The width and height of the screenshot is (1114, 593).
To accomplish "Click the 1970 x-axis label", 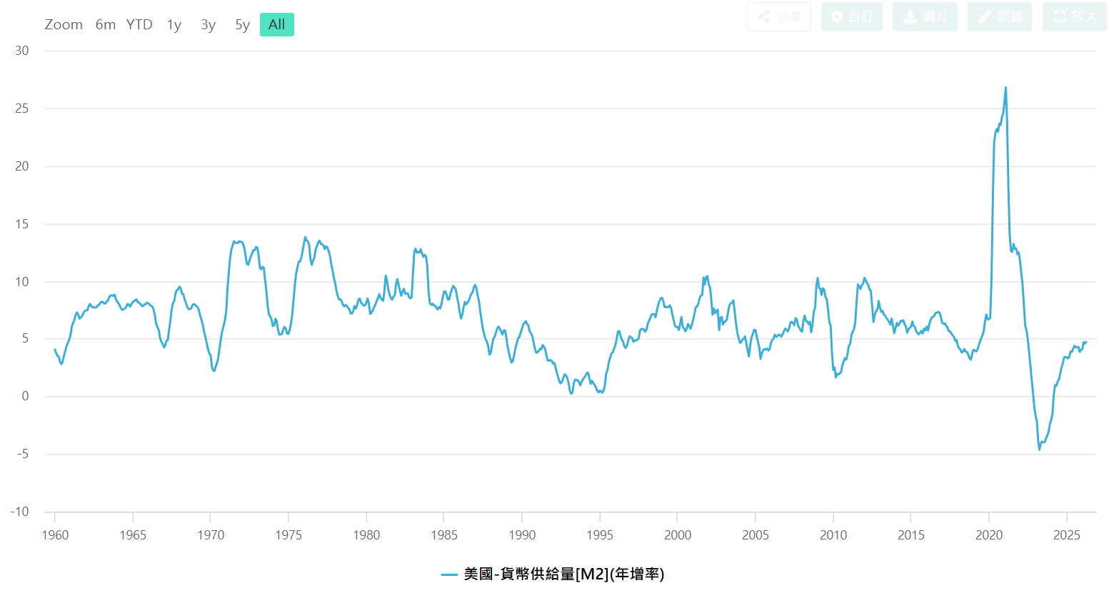I will click(x=211, y=535).
